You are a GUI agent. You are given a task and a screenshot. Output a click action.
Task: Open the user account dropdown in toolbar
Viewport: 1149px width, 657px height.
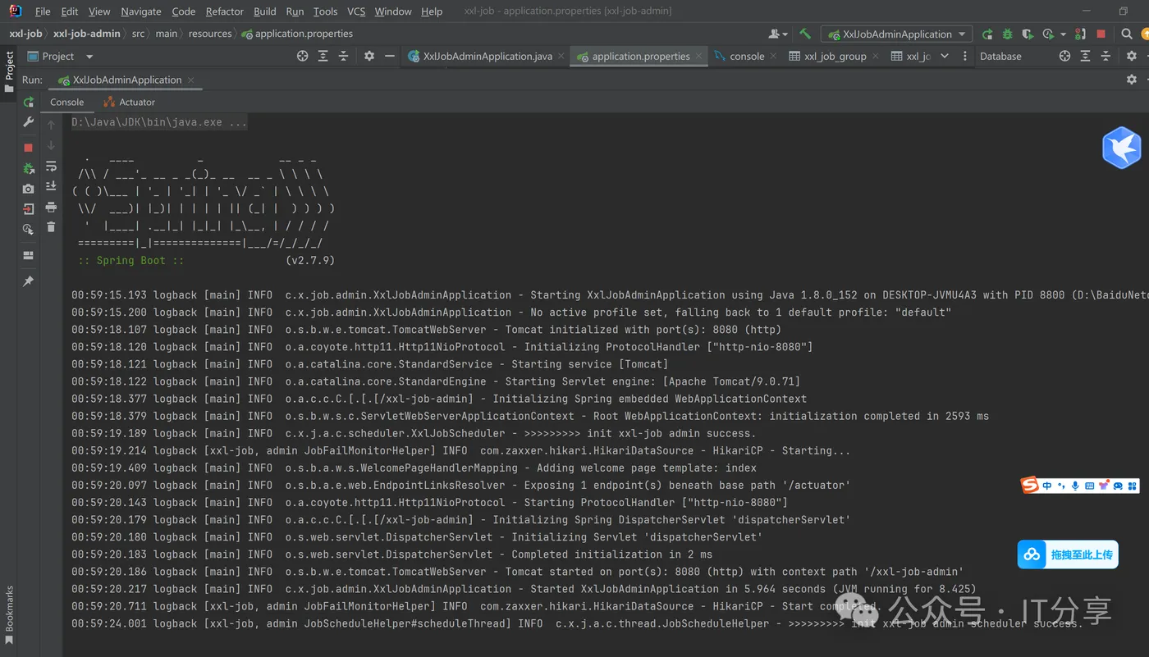[x=777, y=34]
